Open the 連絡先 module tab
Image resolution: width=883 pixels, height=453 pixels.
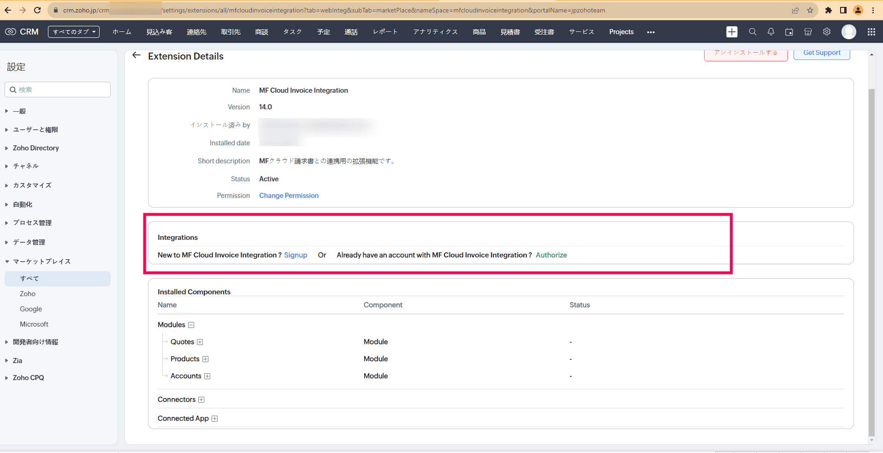[196, 32]
